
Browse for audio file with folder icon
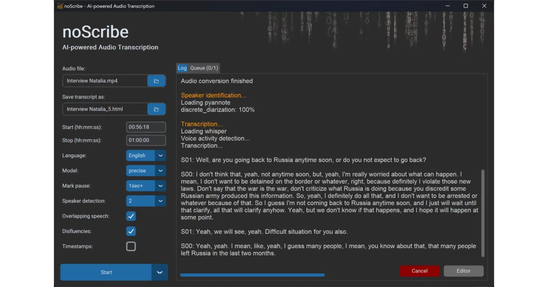pyautogui.click(x=156, y=81)
